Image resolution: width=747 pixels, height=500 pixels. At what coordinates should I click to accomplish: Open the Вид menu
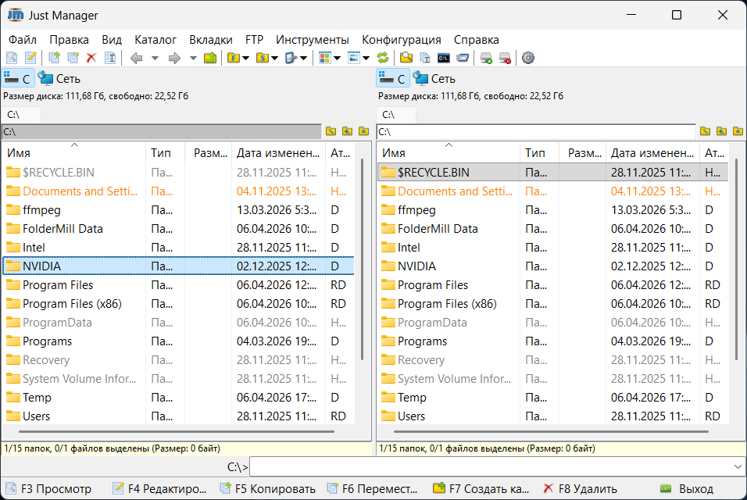pos(112,40)
